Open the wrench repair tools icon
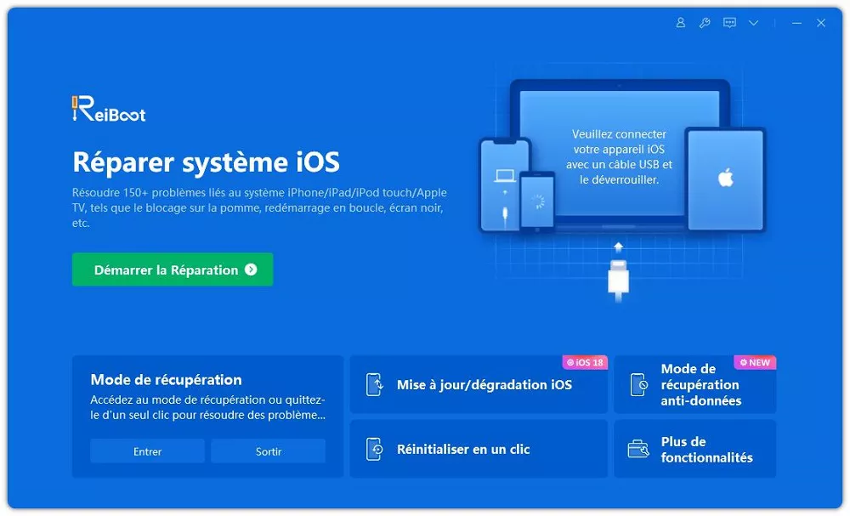This screenshot has height=516, width=850. pos(705,23)
